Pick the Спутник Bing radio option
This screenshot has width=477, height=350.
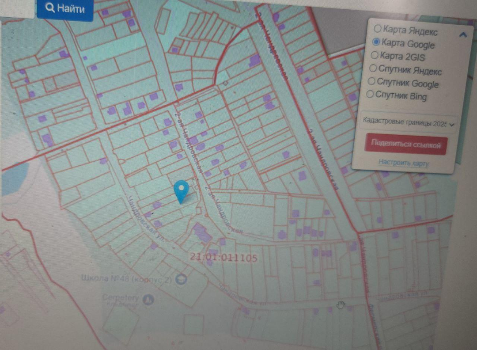370,94
